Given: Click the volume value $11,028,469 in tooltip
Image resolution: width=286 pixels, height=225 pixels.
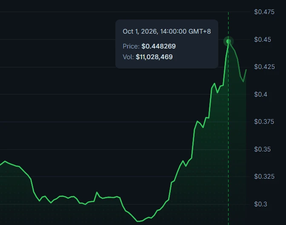Looking at the screenshot, I should [154, 57].
